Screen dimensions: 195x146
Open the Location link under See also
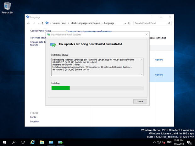pyautogui.click(x=35, y=122)
